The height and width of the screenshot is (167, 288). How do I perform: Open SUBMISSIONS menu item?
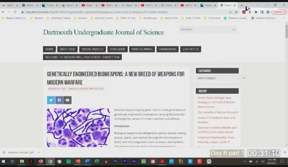click(168, 49)
